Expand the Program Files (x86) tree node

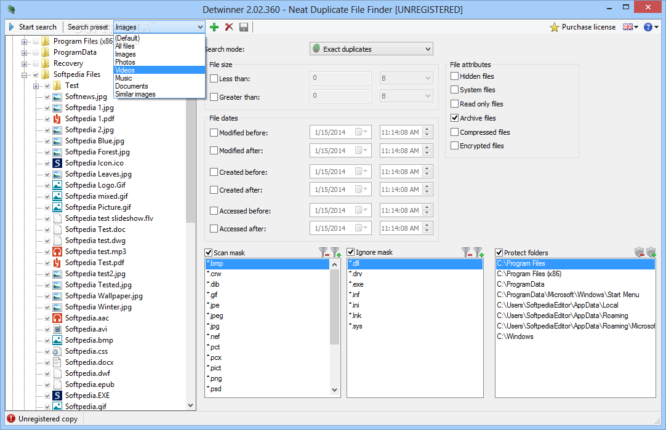pos(24,42)
